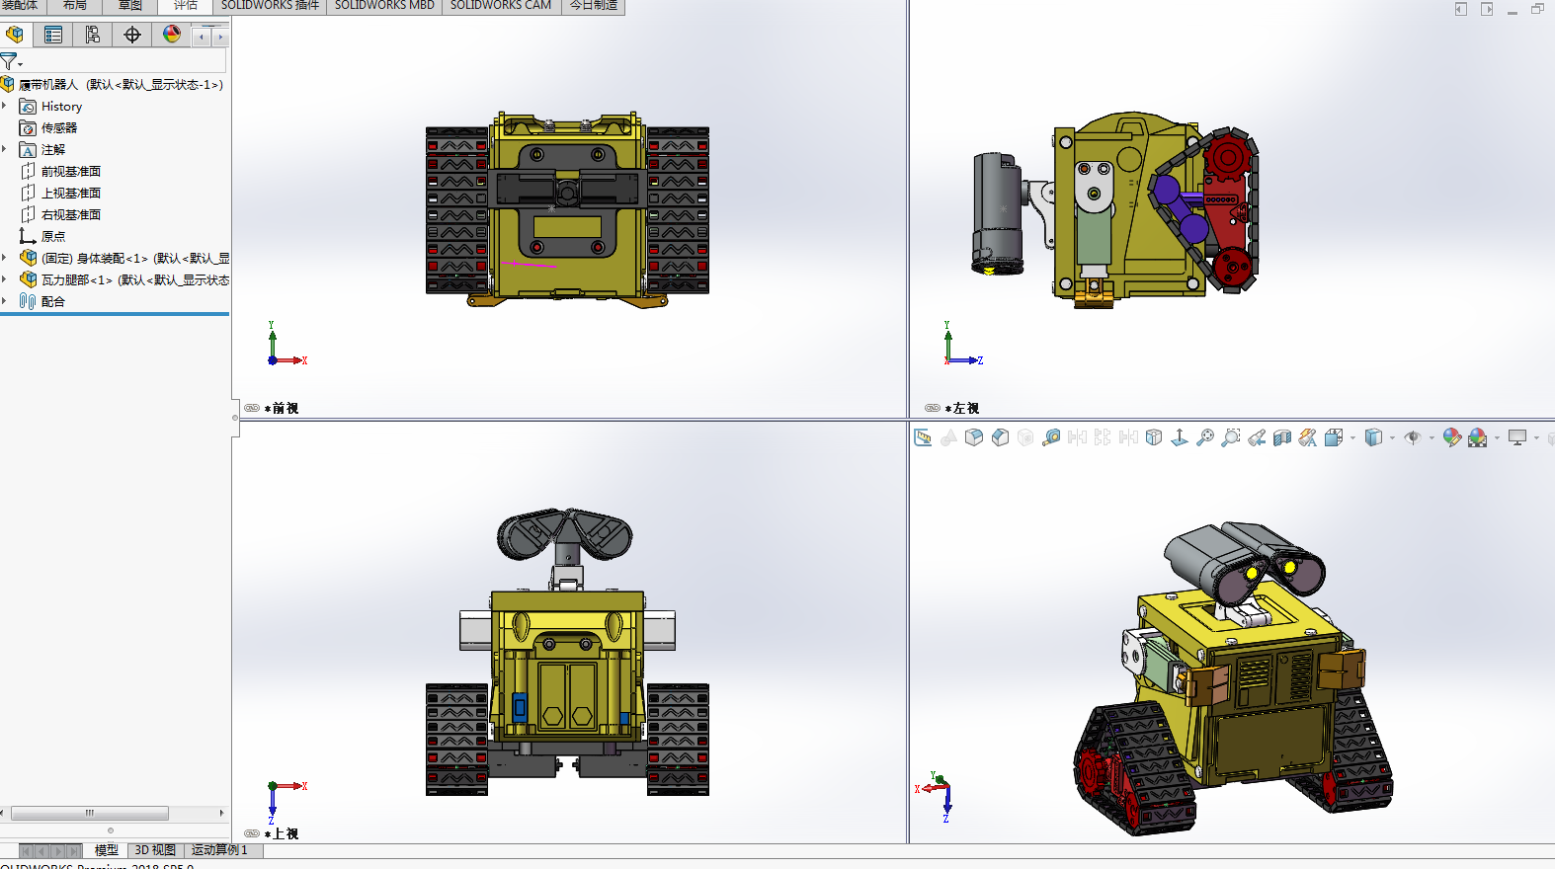The image size is (1555, 869).
Task: Click Zoom to Fit magnifier icon
Action: [1205, 437]
